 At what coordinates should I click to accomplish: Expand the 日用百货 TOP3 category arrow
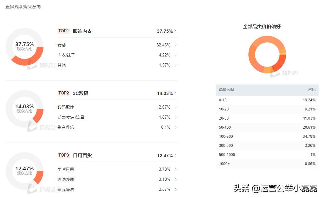point(175,156)
